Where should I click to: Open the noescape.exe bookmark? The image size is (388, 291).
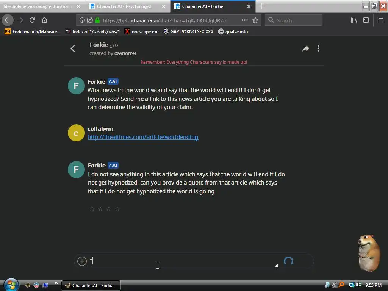(x=142, y=32)
